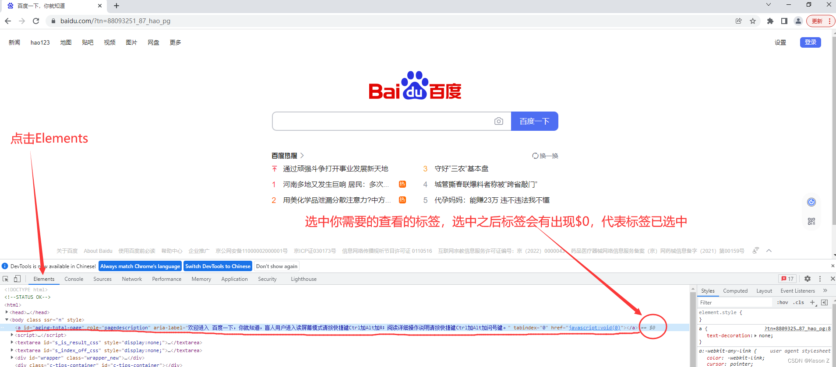Screen dimensions: 836x367
Task: Toggle the device toolbar icon
Action: pos(17,279)
